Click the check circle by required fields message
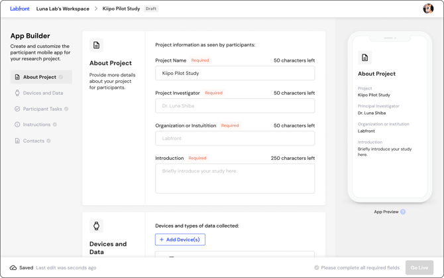Viewport: 444px width, 278px height. tap(317, 267)
